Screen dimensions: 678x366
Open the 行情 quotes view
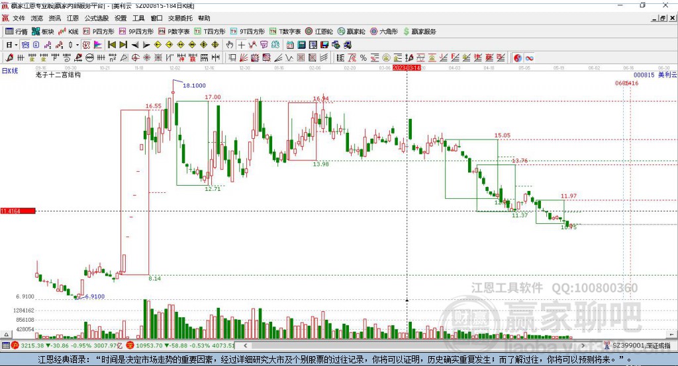coord(16,32)
